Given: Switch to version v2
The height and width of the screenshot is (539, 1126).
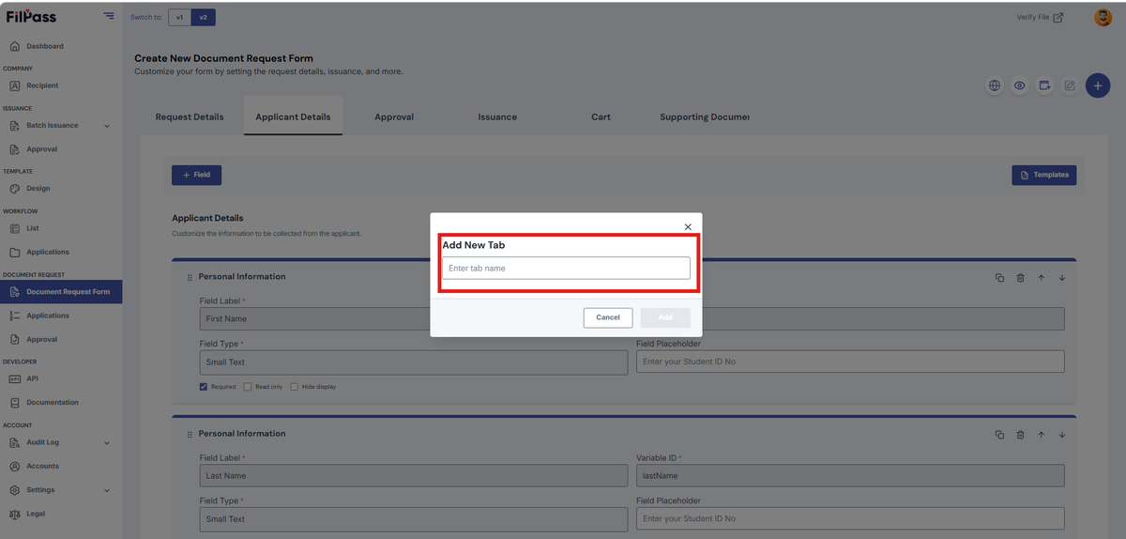Looking at the screenshot, I should 202,17.
